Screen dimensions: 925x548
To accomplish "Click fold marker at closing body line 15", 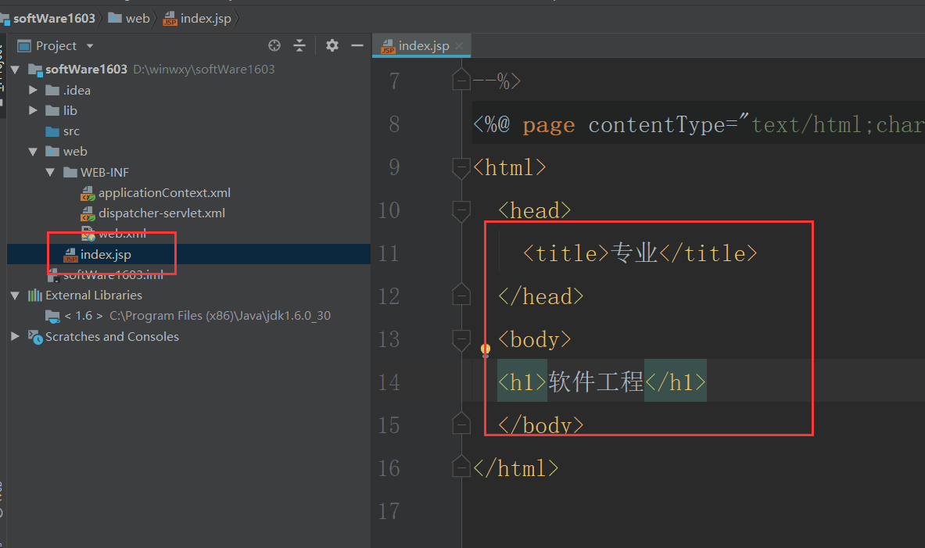I will [461, 424].
